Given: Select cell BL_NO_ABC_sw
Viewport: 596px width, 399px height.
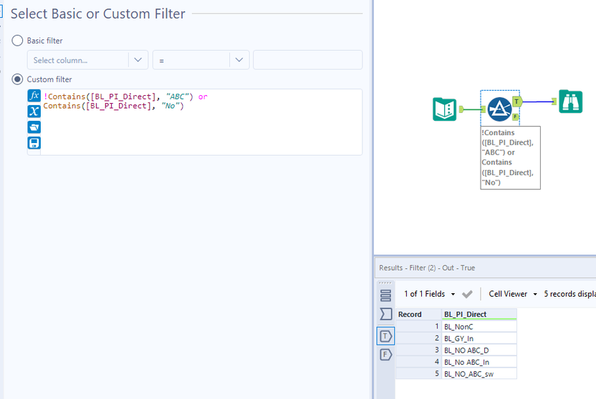Looking at the screenshot, I should click(x=479, y=373).
